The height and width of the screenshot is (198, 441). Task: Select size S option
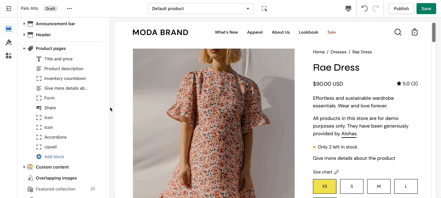(352, 186)
